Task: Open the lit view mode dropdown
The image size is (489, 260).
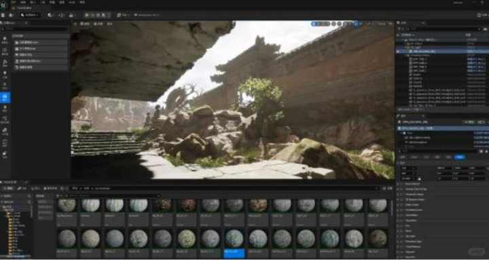Action: (x=98, y=24)
